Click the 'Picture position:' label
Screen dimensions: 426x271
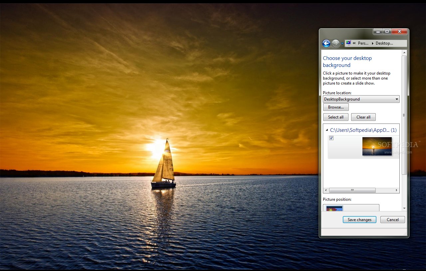(337, 199)
